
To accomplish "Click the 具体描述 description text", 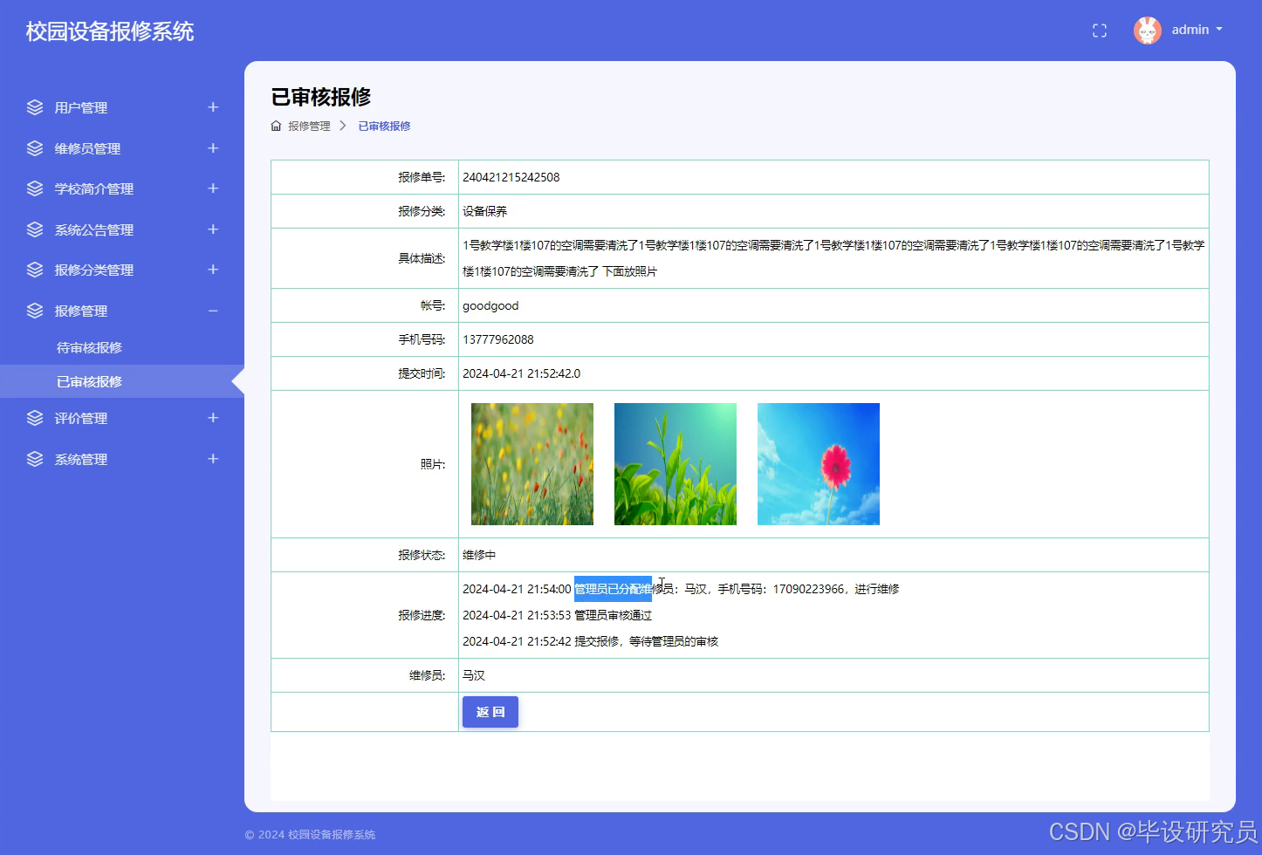I will point(833,258).
